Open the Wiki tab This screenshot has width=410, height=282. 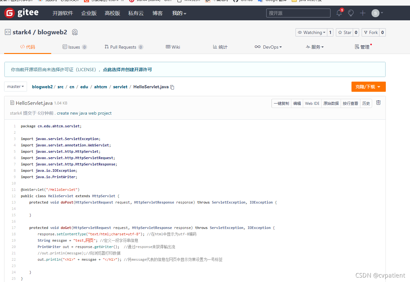point(173,47)
